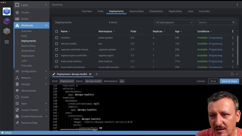242x136 pixels.
Task: Toggle the select-all checkbox in the table header
Action: 57,31
